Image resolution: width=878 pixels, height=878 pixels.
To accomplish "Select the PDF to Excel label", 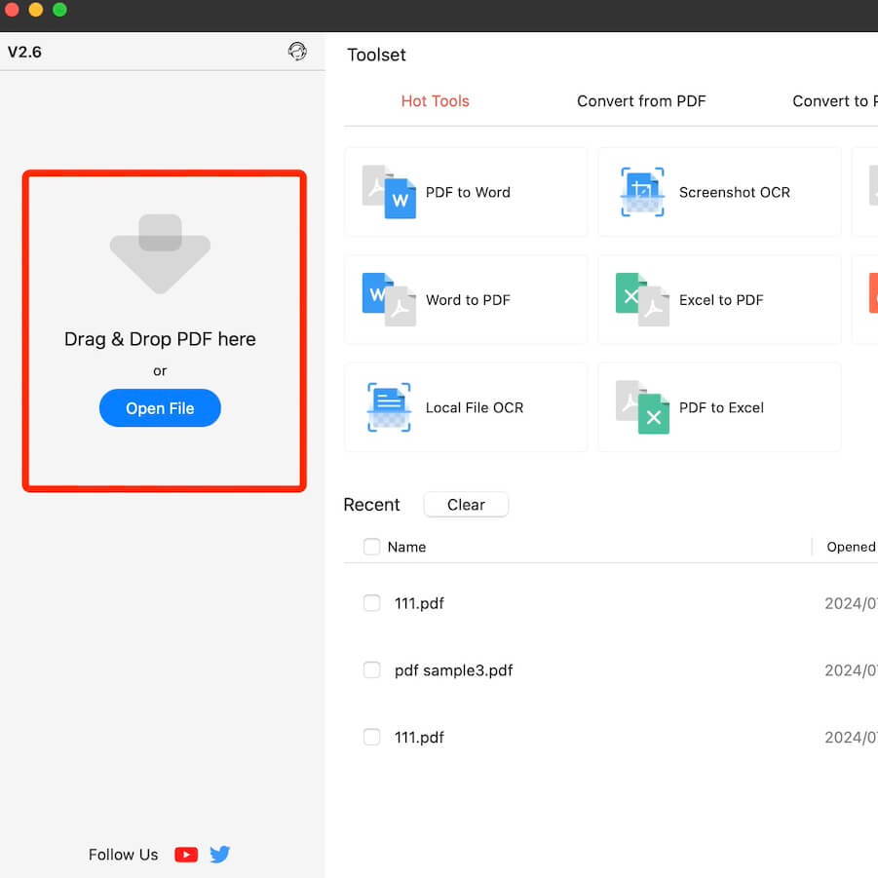I will pos(721,407).
